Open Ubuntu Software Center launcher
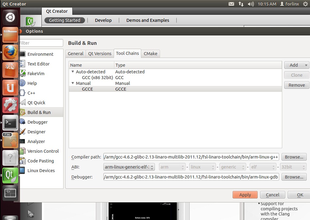The image size is (310, 220). coord(10,70)
